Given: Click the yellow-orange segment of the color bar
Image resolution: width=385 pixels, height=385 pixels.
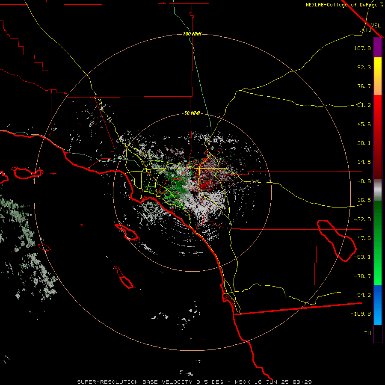Looking at the screenshot, I should [x=378, y=76].
